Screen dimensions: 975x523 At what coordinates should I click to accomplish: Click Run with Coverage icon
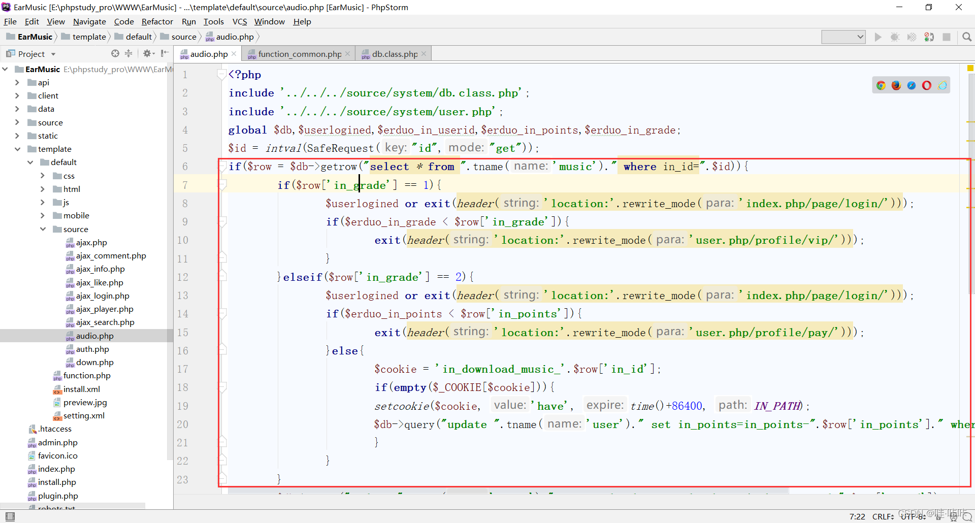912,37
